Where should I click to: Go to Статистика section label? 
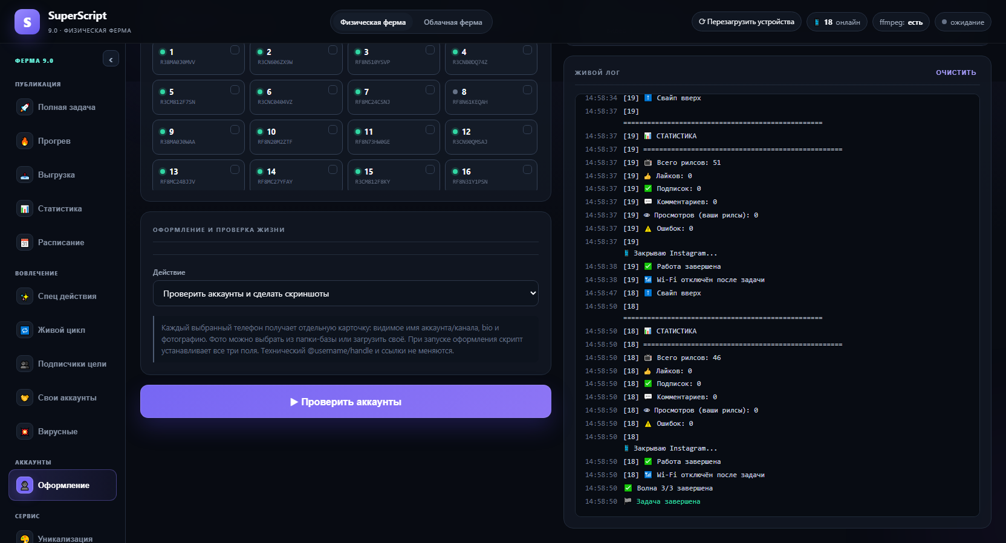pos(60,208)
